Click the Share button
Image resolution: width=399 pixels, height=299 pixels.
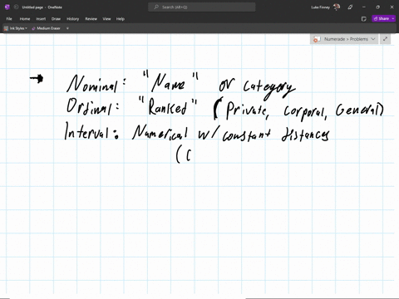click(x=382, y=18)
